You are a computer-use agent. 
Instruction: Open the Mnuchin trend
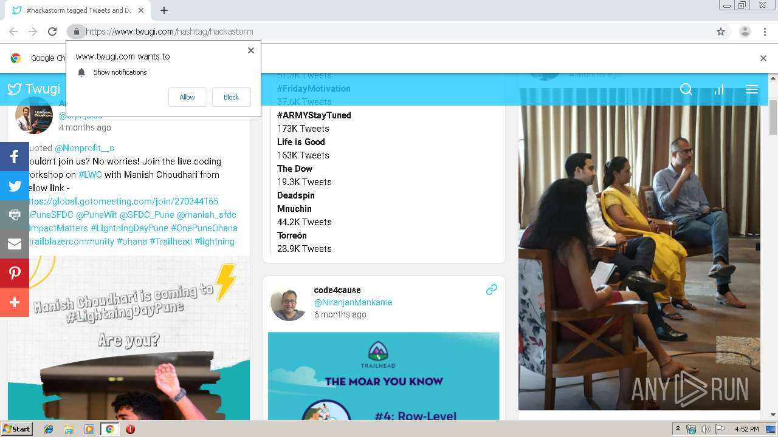[294, 209]
